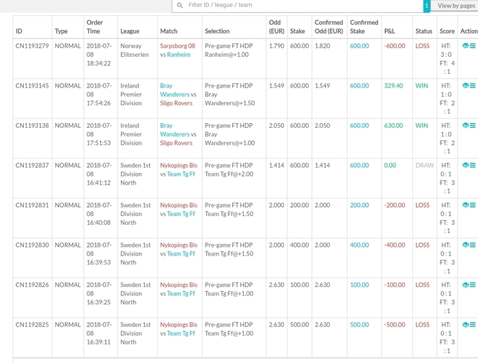Screen dimensions: 478x363
Task: Open Nykopings Bis link in CN1192826 row
Action: tap(179, 285)
